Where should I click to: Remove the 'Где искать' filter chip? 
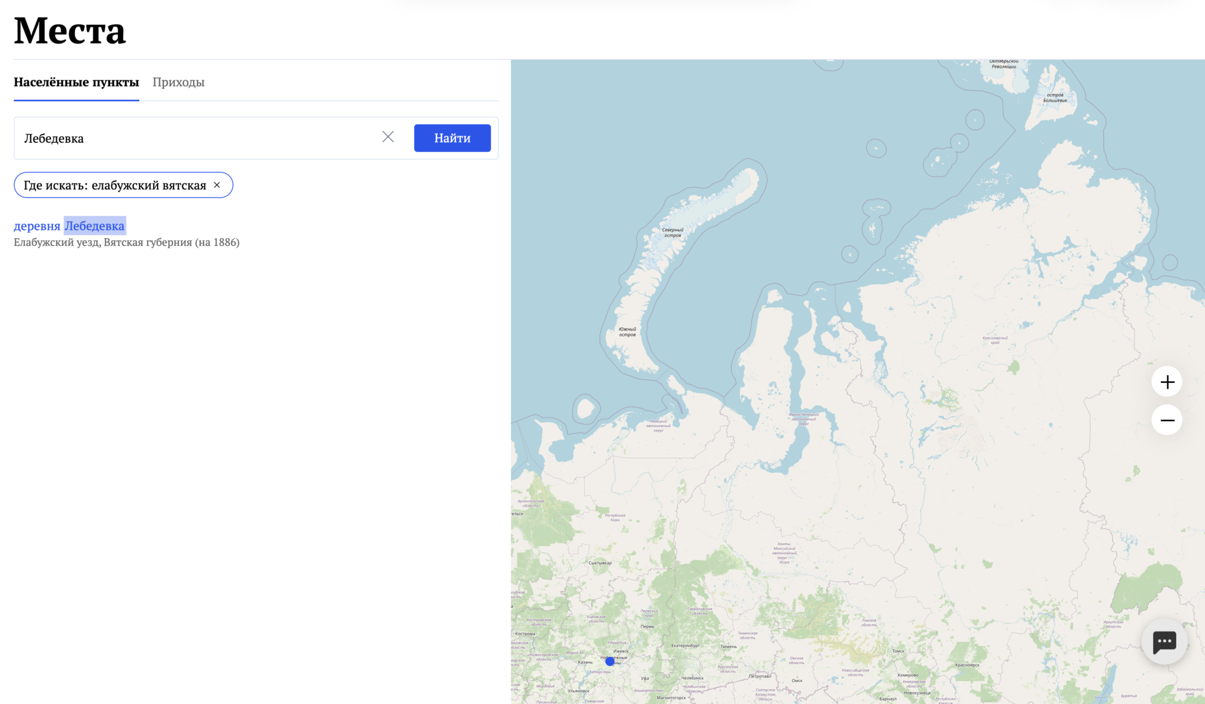pos(217,185)
